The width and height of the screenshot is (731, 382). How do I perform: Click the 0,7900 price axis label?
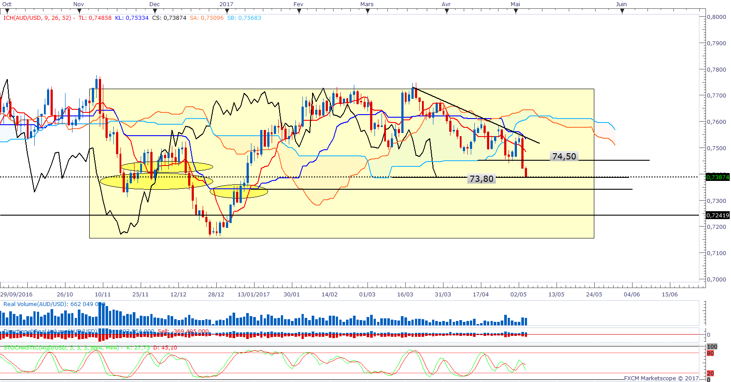(x=716, y=43)
